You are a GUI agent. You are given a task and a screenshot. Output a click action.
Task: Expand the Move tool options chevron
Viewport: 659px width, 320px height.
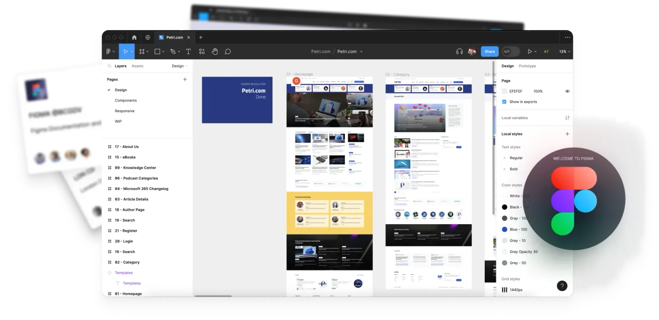point(132,52)
